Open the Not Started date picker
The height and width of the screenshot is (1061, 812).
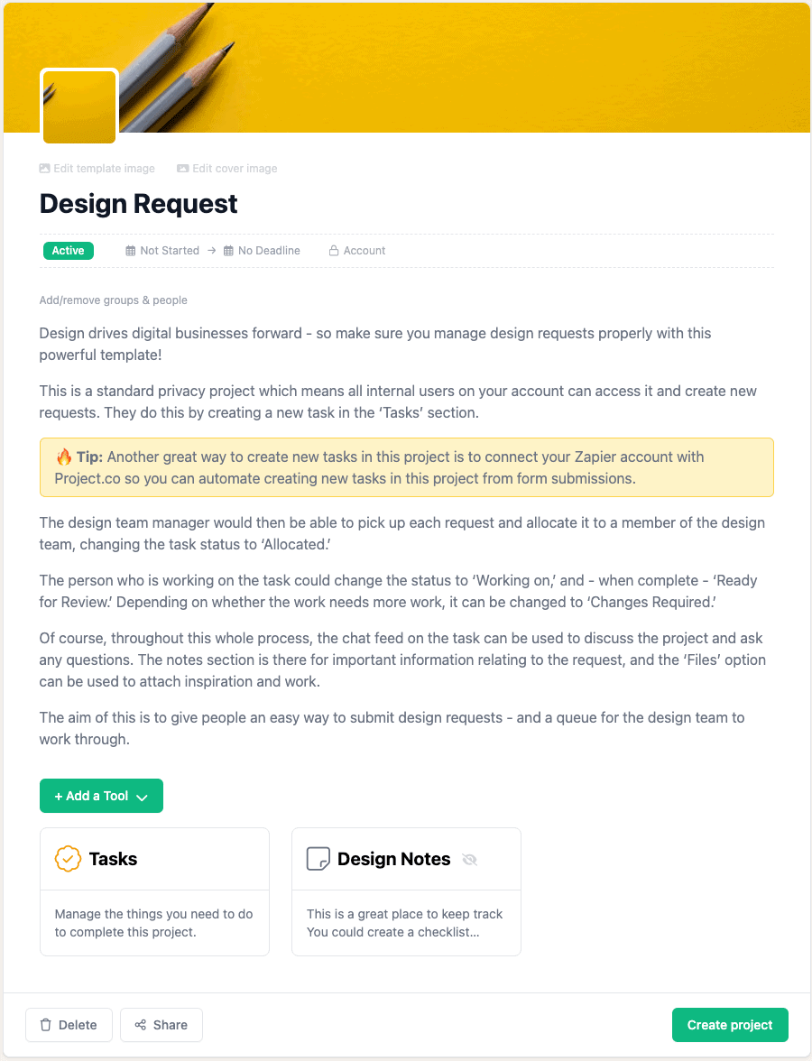[170, 250]
